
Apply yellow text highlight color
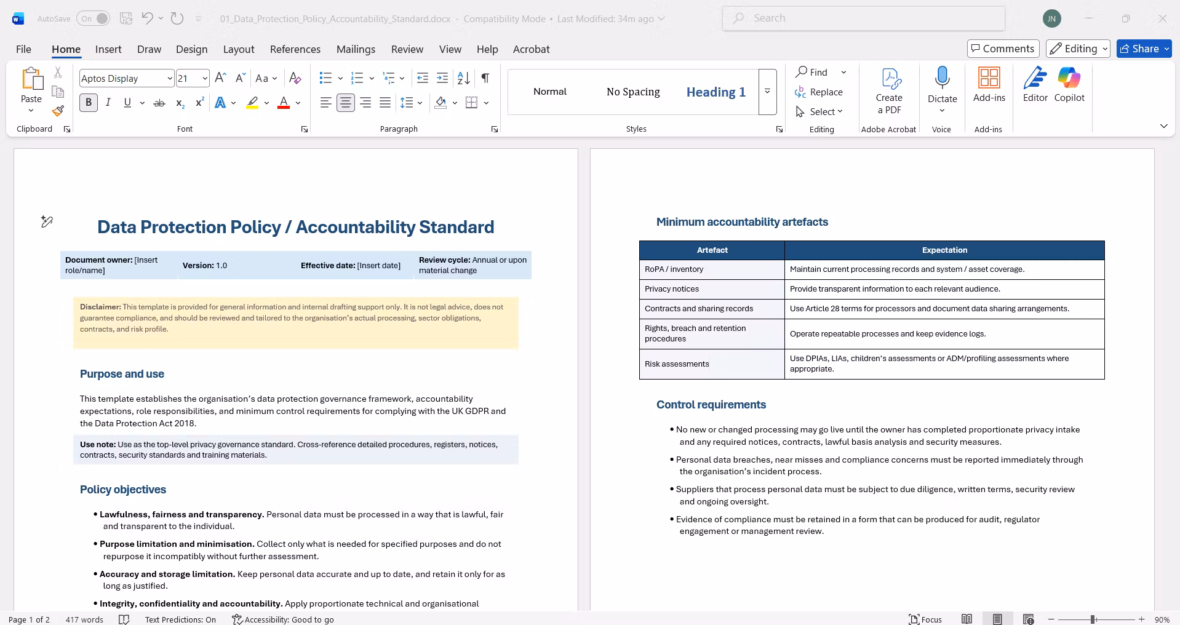click(x=252, y=103)
